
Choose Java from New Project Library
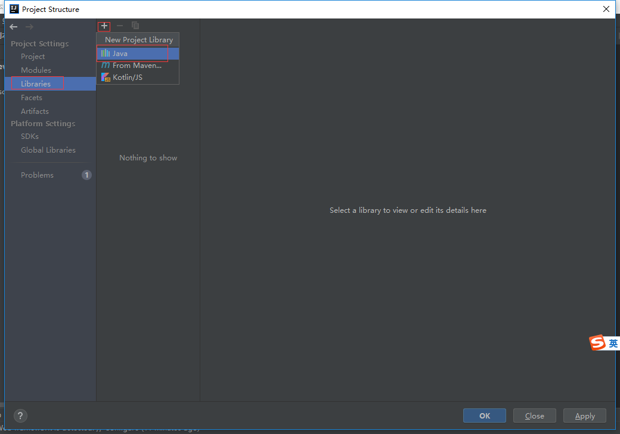(x=138, y=54)
